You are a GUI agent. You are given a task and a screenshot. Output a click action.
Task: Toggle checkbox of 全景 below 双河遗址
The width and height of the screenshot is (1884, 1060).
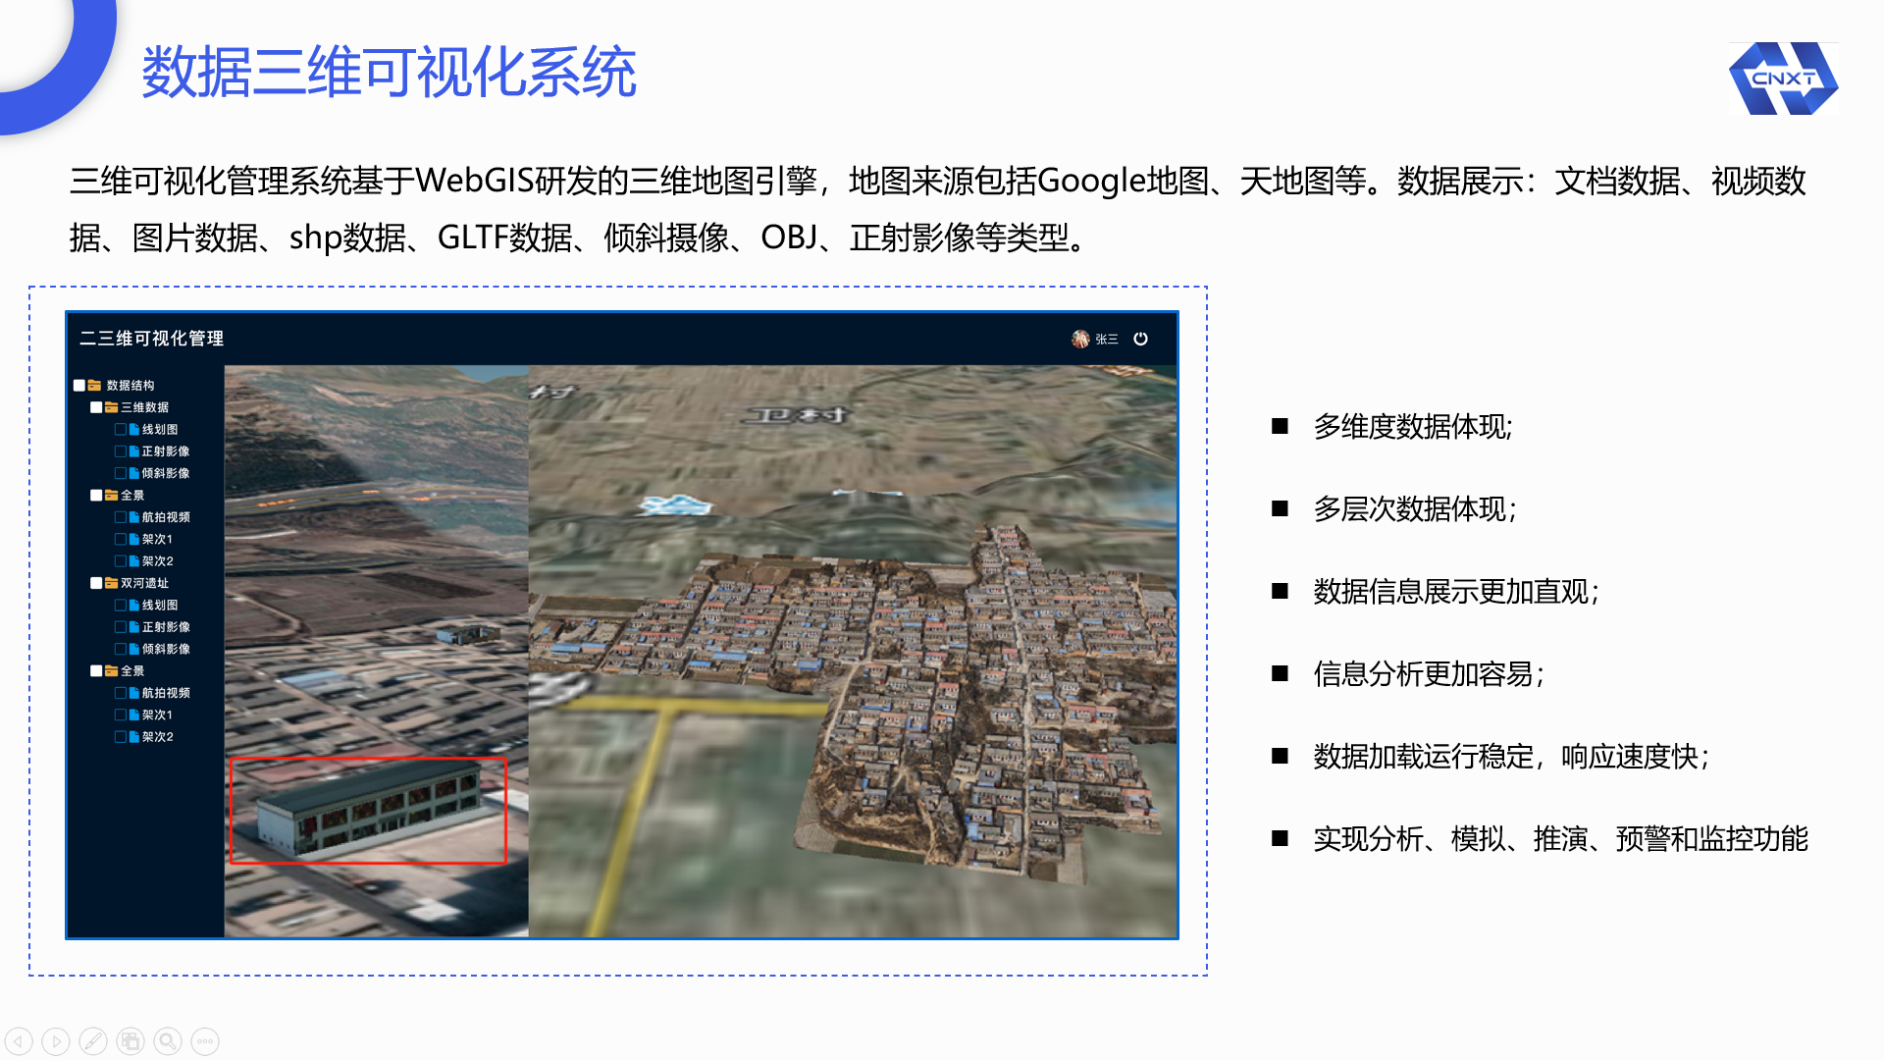(x=96, y=671)
